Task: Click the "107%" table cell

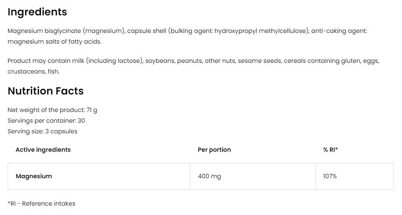Action: coord(330,176)
